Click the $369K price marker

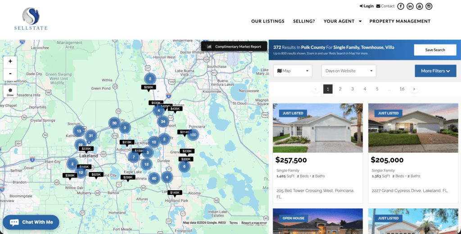click(70, 176)
